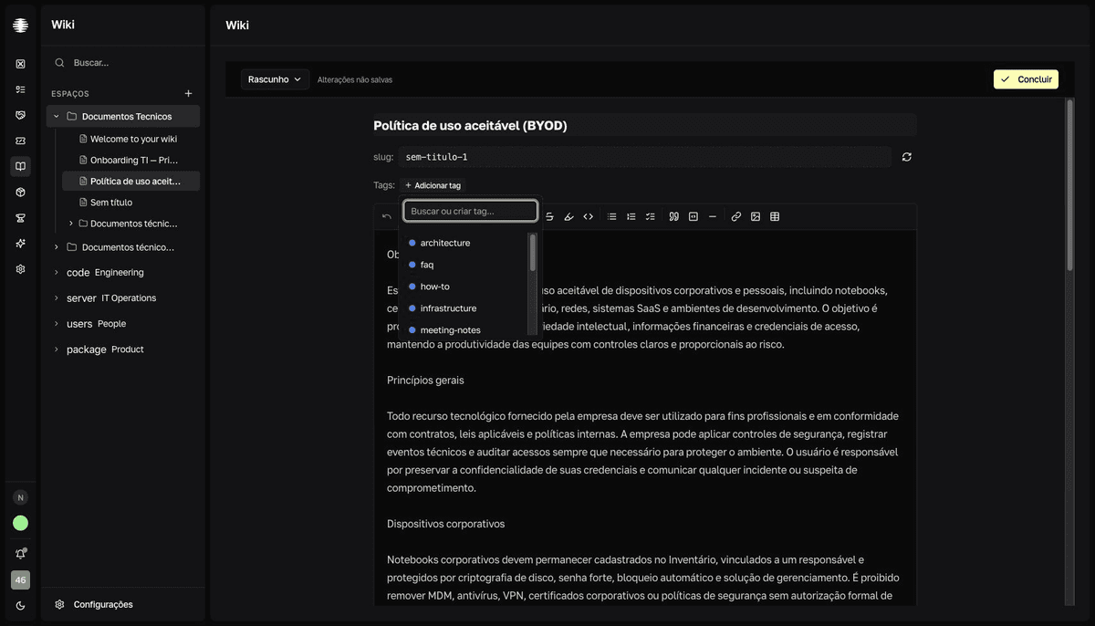Open the first sidebar module icon with an X
The height and width of the screenshot is (626, 1095).
[x=20, y=64]
